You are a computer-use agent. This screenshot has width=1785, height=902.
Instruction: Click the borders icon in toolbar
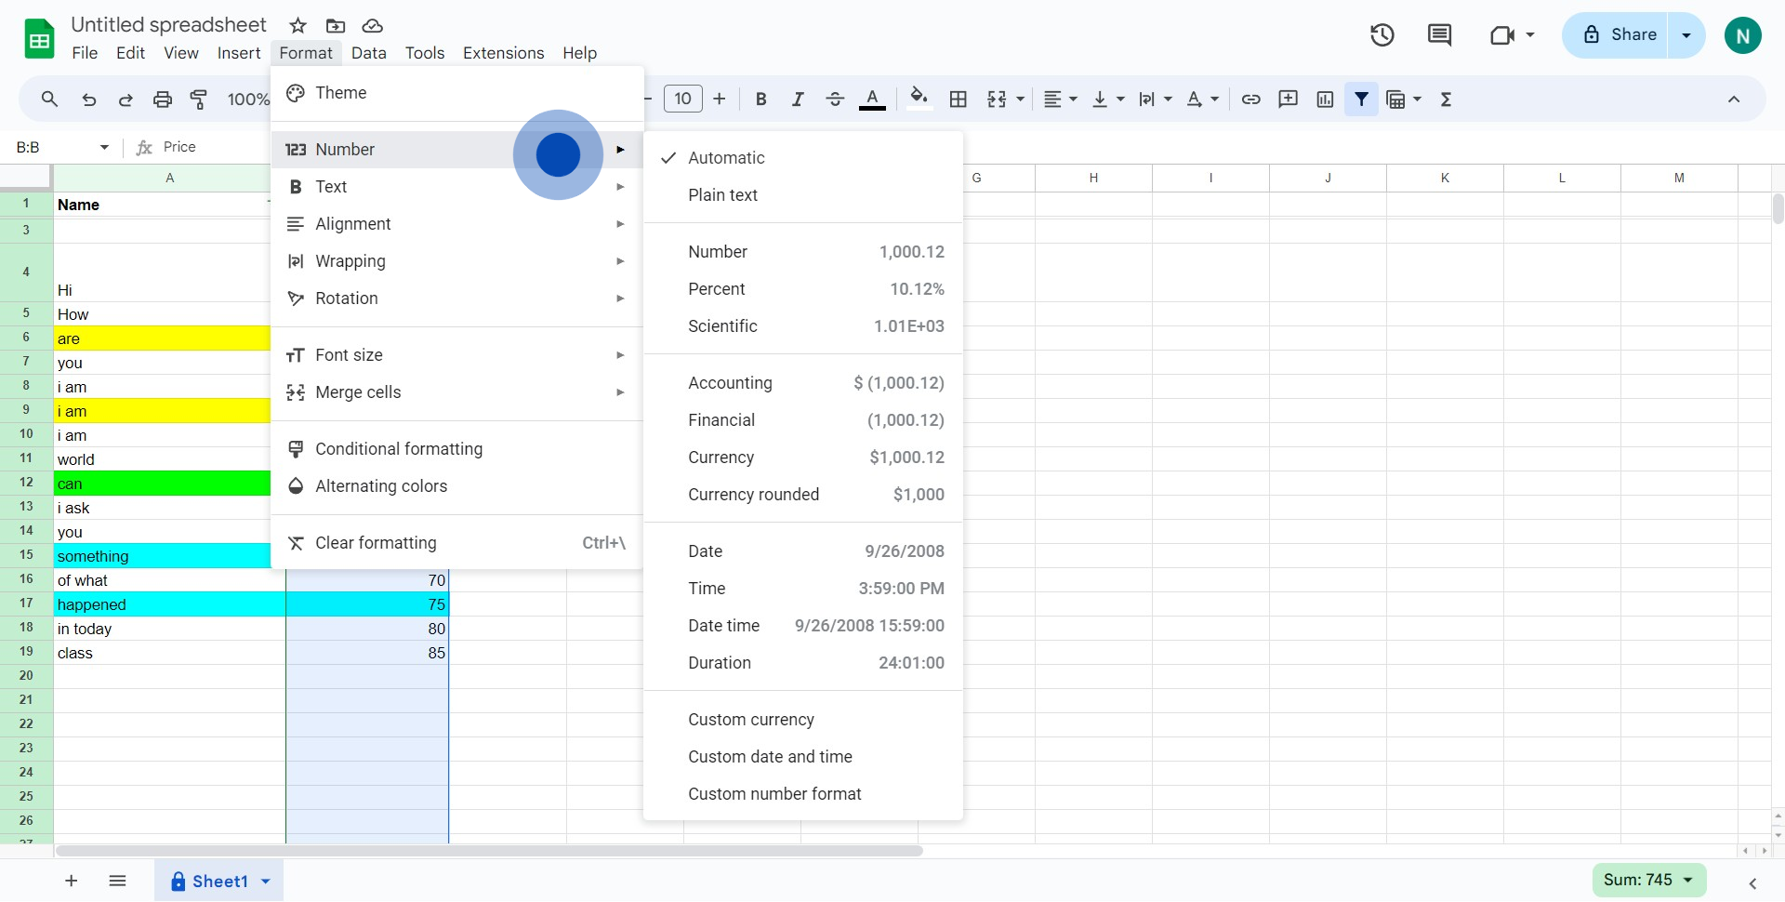tap(958, 99)
